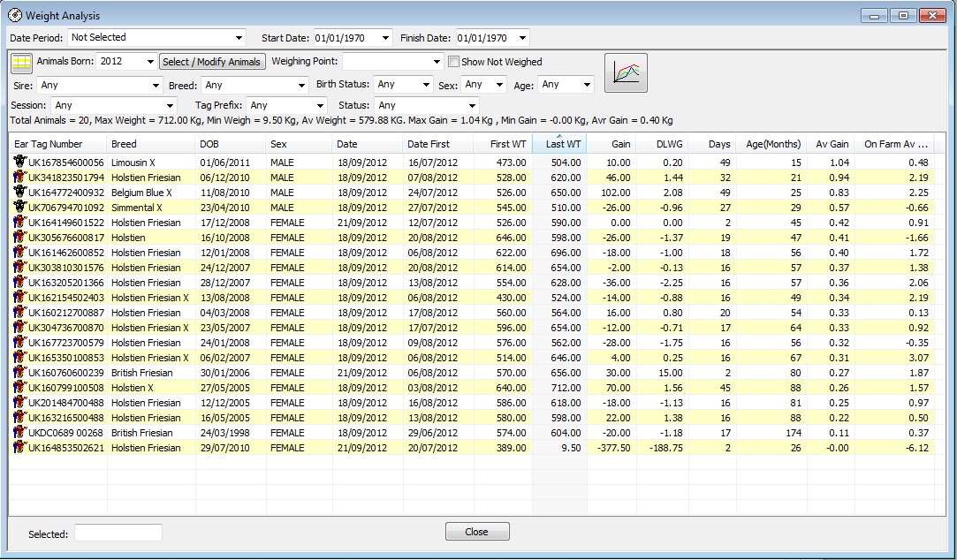Click cow icon for UK163216500488
The image size is (957, 560).
click(20, 417)
